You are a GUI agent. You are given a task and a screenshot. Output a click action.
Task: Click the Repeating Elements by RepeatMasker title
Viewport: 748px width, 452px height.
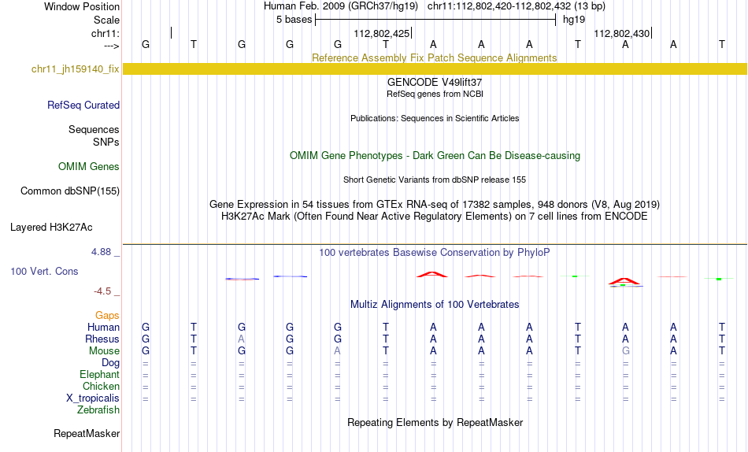(x=435, y=423)
